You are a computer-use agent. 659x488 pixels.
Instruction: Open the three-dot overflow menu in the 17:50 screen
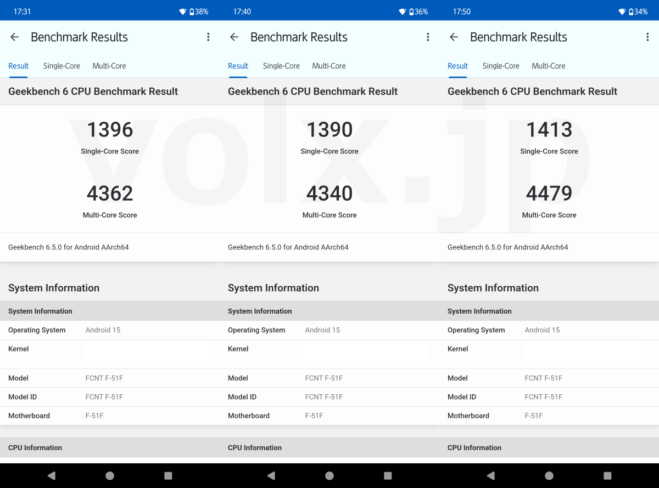(x=647, y=37)
